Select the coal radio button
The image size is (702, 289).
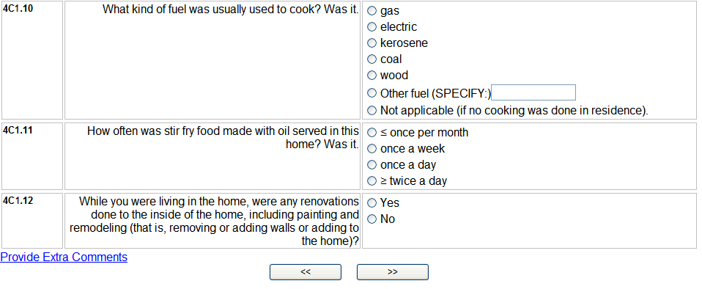point(372,59)
